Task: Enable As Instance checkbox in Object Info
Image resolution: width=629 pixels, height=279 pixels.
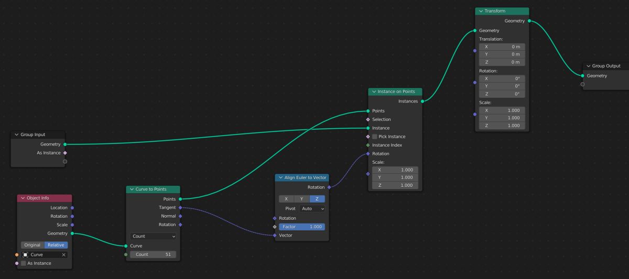Action: pos(24,263)
